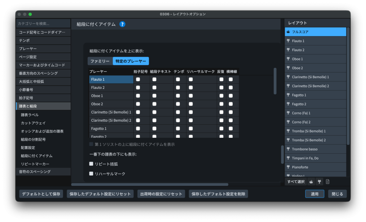Screen dimensions: 366x222
Task: Click the part icon beside Trombone basso
Action: pyautogui.click(x=288, y=149)
